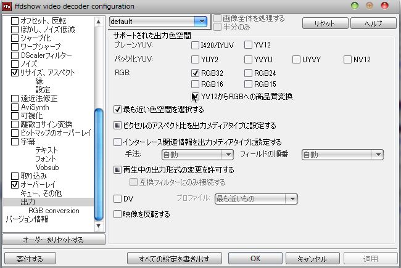Select the Vobsub tree item
The width and height of the screenshot is (401, 268).
tap(48, 168)
